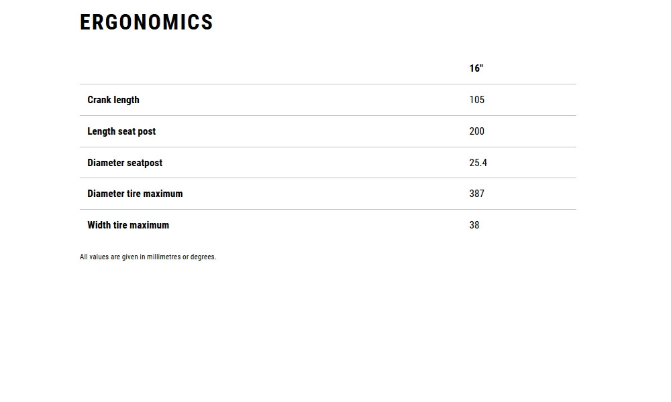
Task: Click "maximum" in the Diameter tire row
Action: [x=163, y=194]
